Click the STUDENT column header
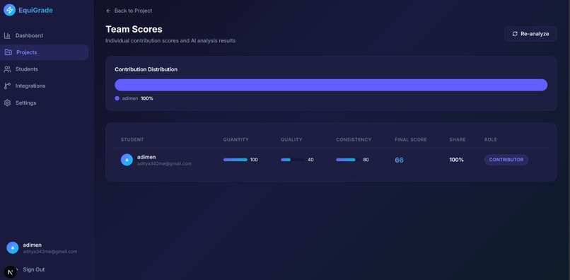This screenshot has height=280, width=570. pos(132,139)
